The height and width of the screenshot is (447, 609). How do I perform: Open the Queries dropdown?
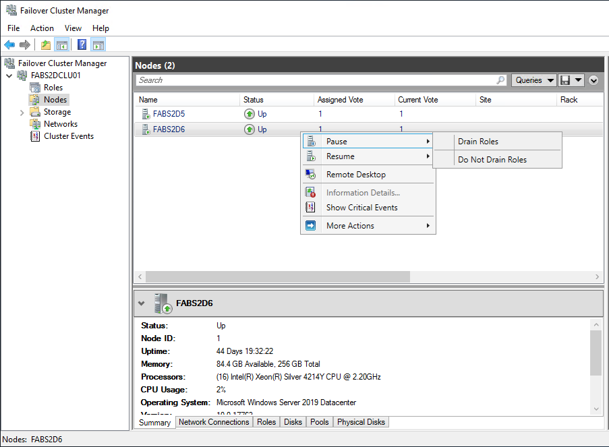[x=534, y=80]
